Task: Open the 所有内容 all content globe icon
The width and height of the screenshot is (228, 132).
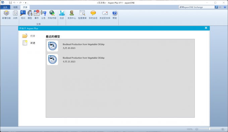Action: 52,15
